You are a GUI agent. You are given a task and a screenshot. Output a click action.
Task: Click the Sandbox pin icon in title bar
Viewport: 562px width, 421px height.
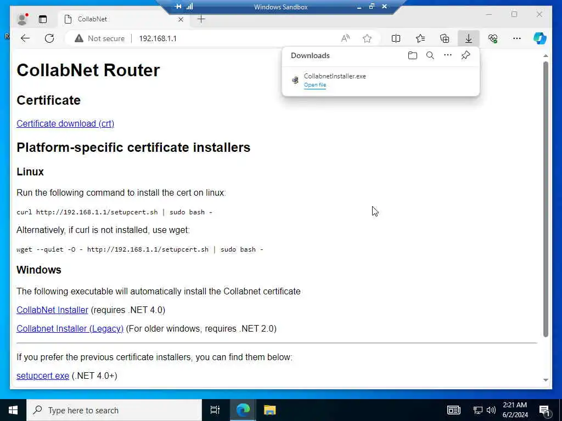pyautogui.click(x=178, y=7)
